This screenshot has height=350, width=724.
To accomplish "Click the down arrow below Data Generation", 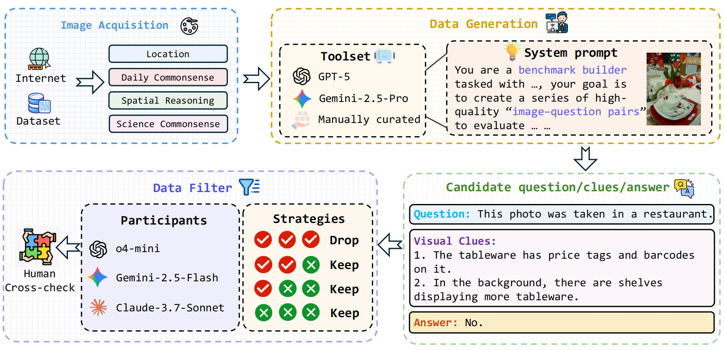I will click(585, 159).
